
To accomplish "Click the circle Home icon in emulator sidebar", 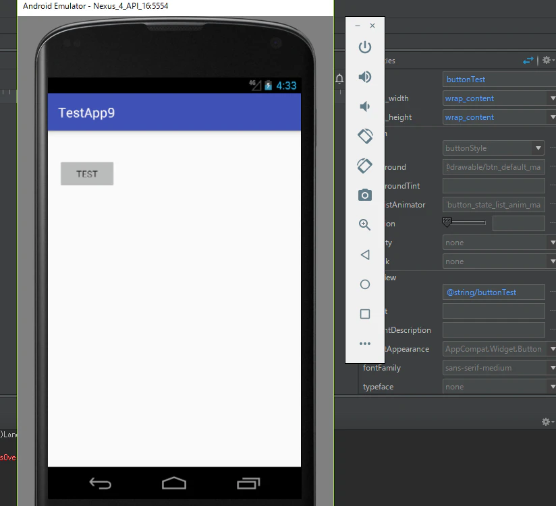I will [x=365, y=284].
